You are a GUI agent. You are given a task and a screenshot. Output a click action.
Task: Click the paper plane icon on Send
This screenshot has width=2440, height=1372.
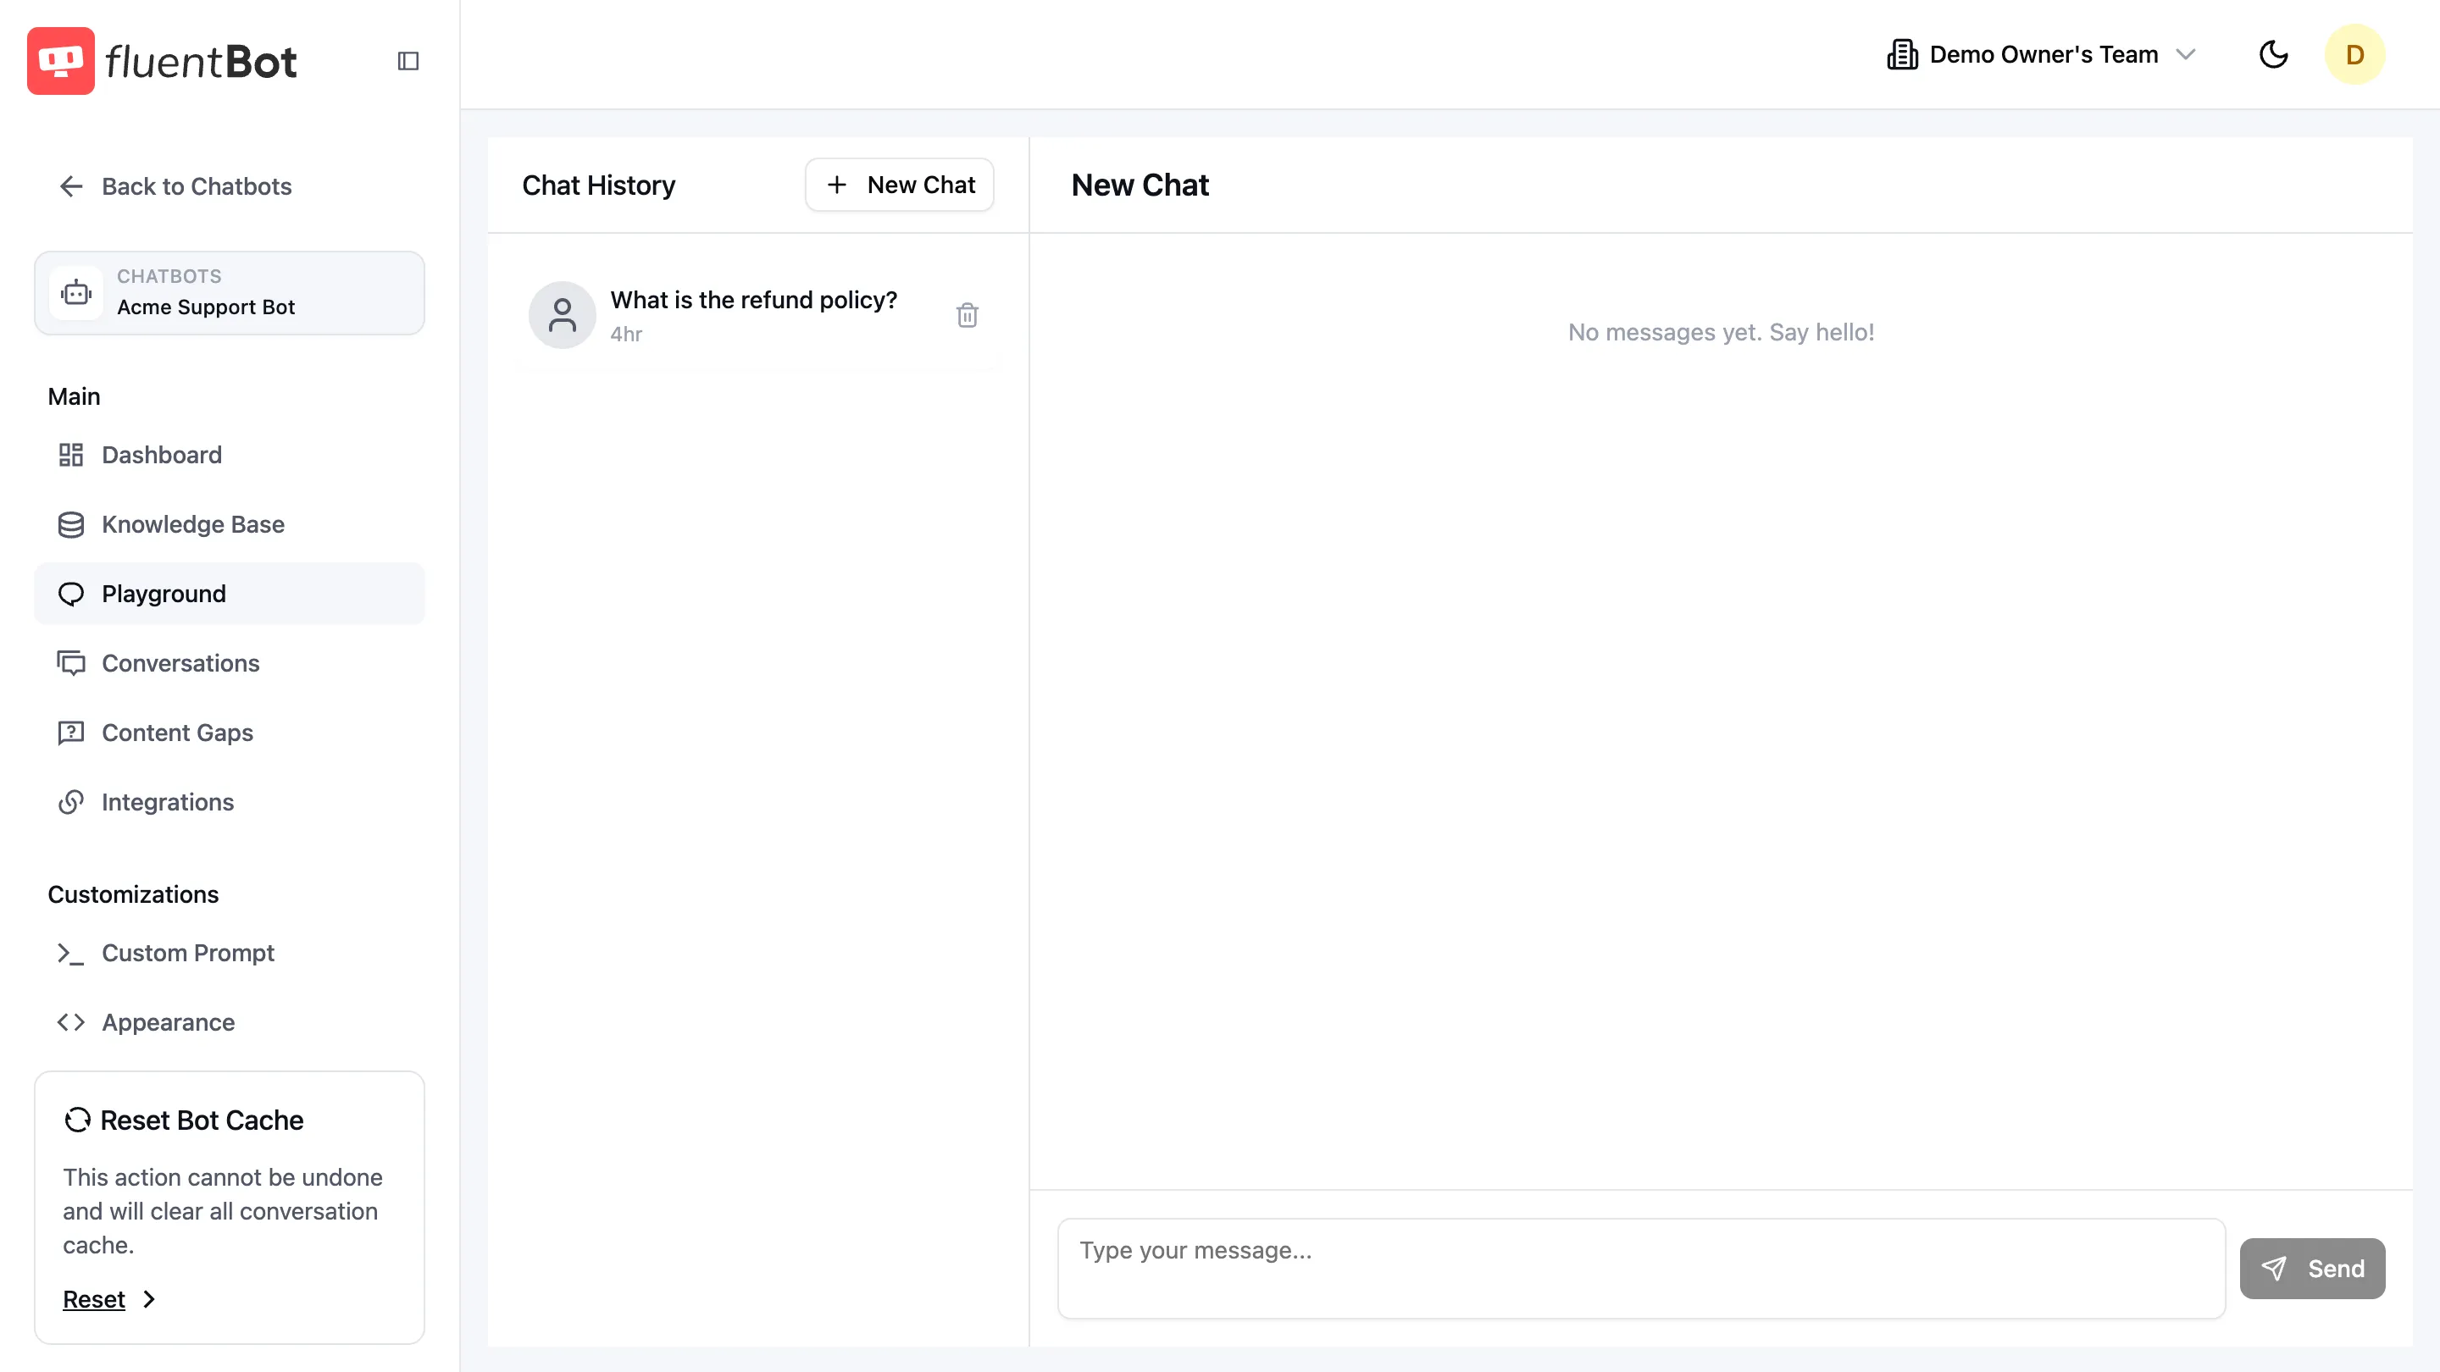(x=2274, y=1269)
